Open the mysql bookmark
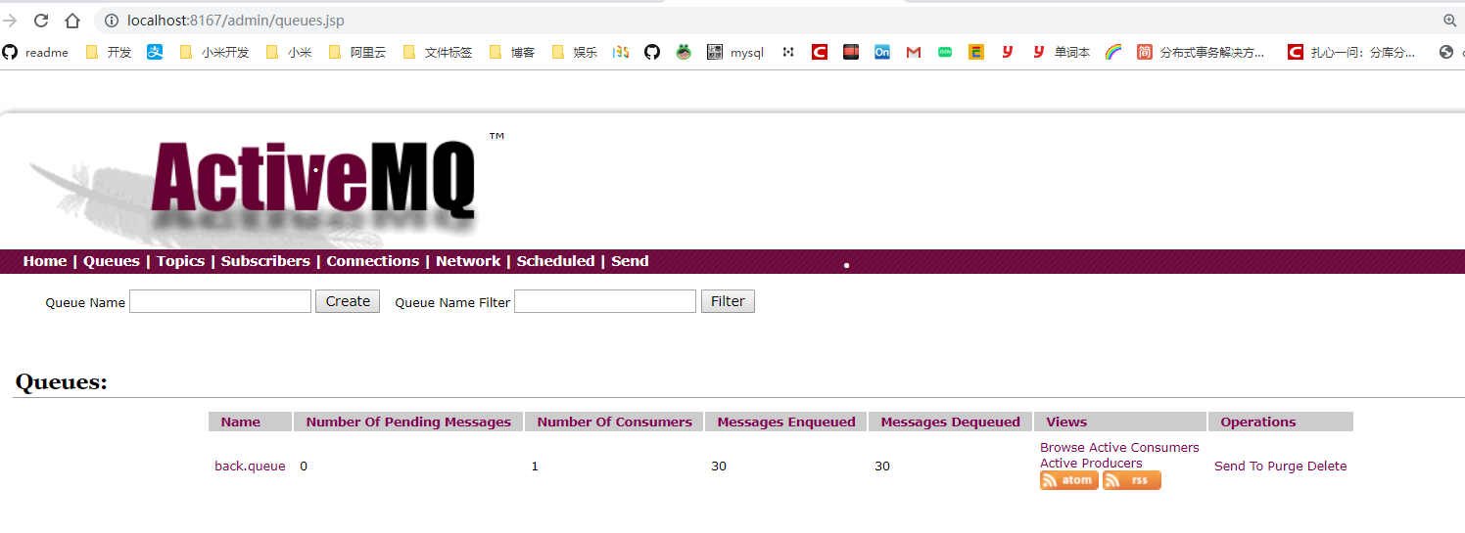This screenshot has height=533, width=1465. [x=735, y=53]
